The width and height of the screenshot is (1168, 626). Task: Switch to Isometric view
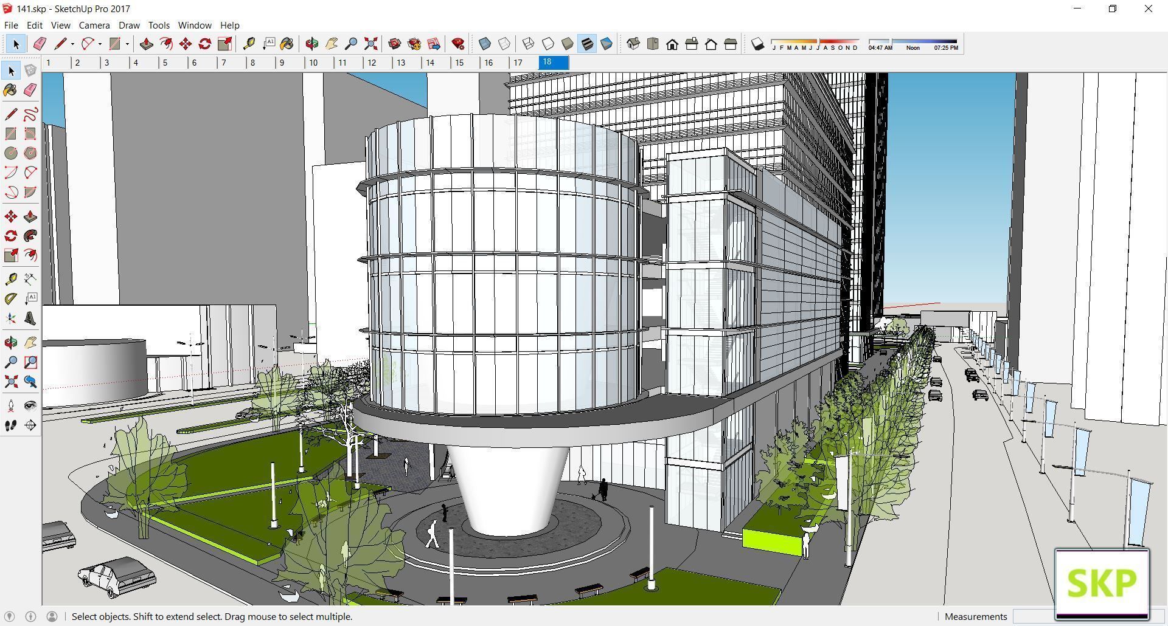coord(633,44)
